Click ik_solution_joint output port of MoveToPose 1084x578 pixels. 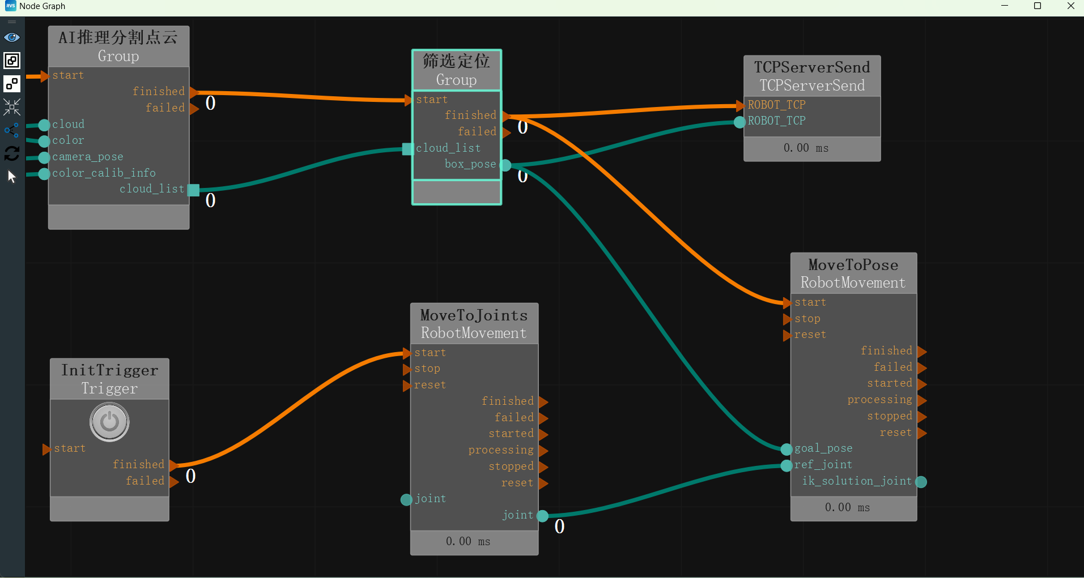click(921, 482)
